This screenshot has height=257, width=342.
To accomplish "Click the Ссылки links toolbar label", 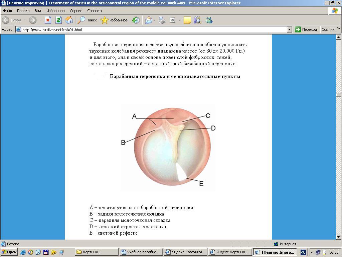I will point(328,29).
